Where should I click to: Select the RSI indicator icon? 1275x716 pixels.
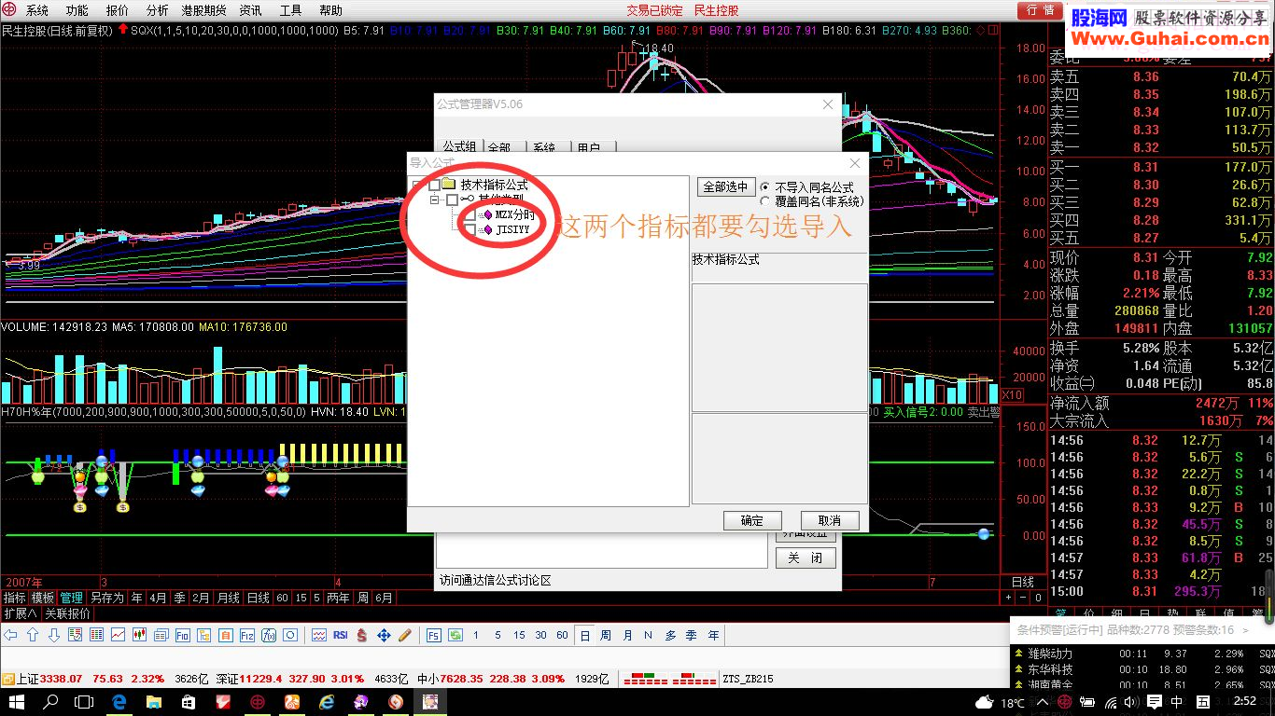[340, 635]
